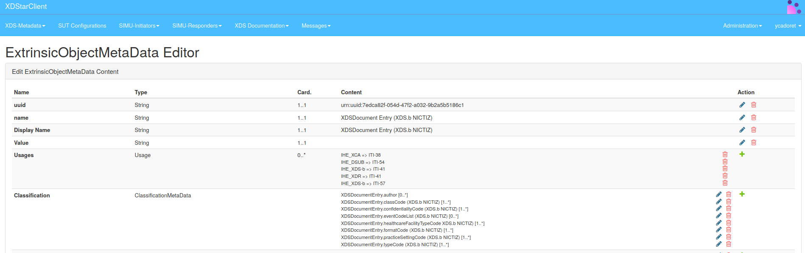Click the colorful logo in top-right corner
The image size is (805, 253).
(x=794, y=7)
